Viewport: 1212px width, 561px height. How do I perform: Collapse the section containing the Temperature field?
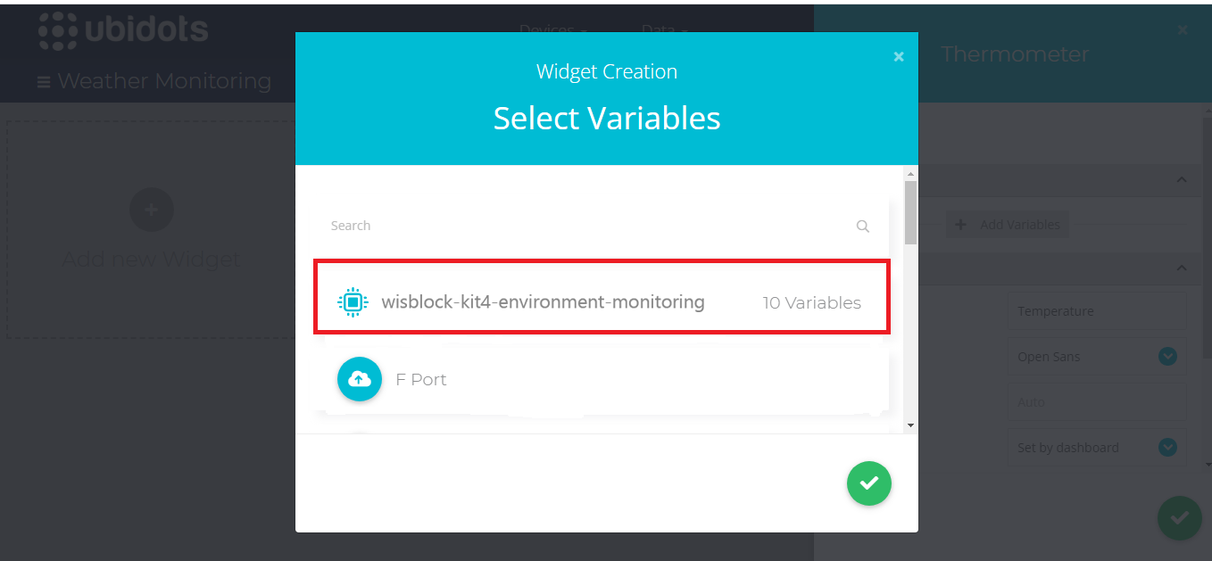tap(1182, 268)
